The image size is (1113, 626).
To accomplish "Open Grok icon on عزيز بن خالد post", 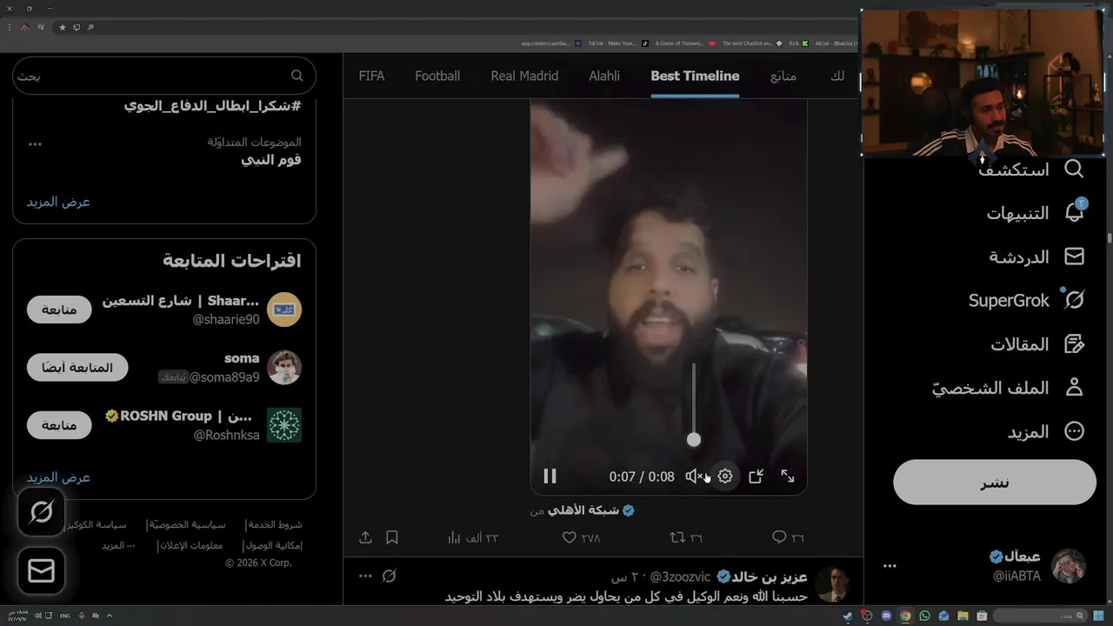I will pos(390,576).
